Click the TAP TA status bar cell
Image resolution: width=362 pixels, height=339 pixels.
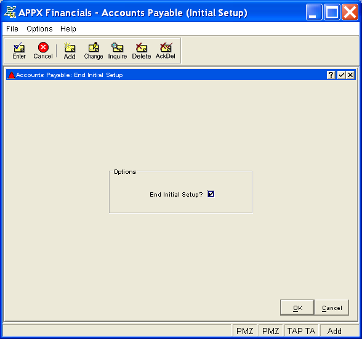tap(301, 331)
